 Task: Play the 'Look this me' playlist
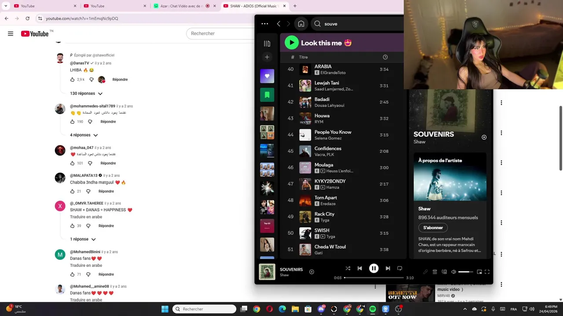tap(292, 43)
